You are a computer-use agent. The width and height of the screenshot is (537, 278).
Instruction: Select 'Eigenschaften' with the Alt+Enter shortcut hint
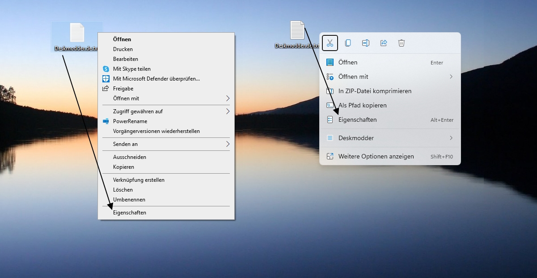pos(357,120)
